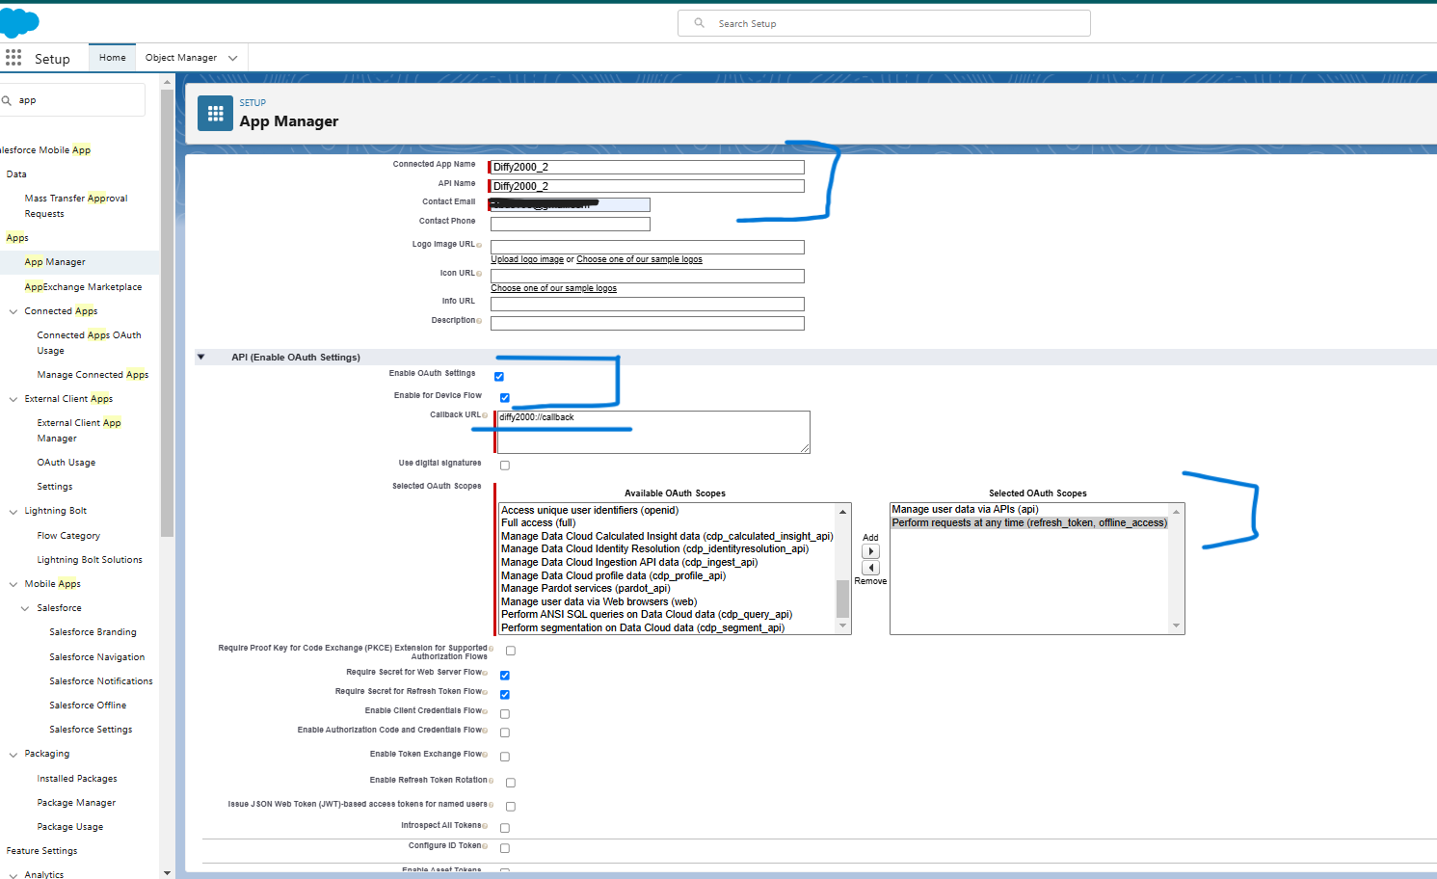Click the search magnifier in Search Setup
The image size is (1437, 879).
click(x=700, y=23)
